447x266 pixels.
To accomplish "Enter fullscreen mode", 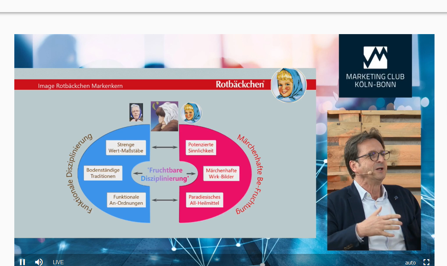I will [426, 262].
